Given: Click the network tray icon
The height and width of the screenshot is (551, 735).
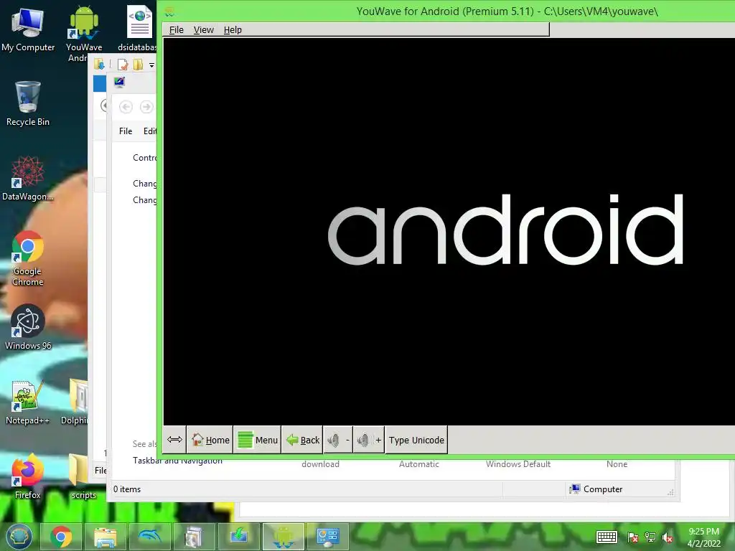Looking at the screenshot, I should [x=650, y=537].
